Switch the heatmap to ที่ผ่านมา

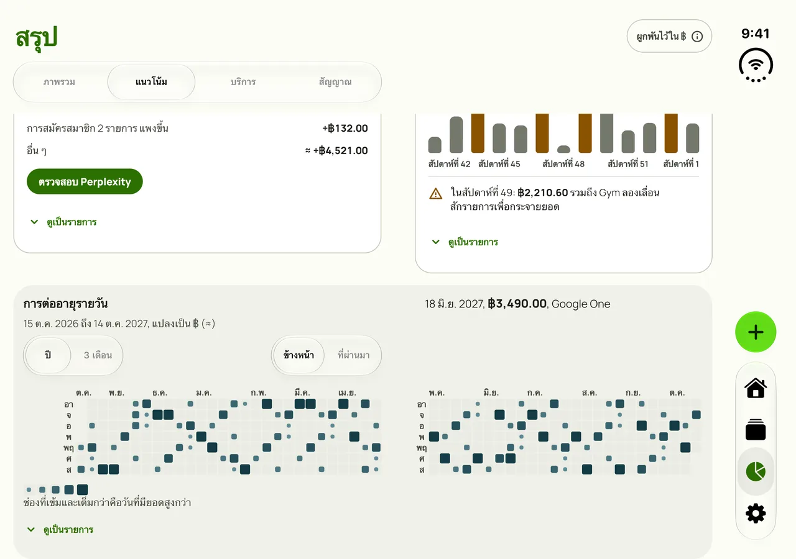coord(353,355)
